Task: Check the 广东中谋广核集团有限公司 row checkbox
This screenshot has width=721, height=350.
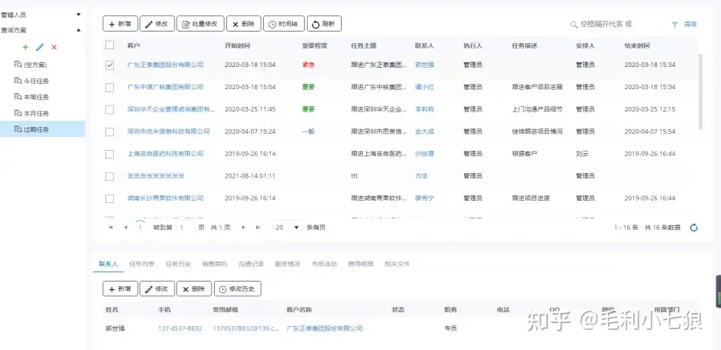Action: 109,88
